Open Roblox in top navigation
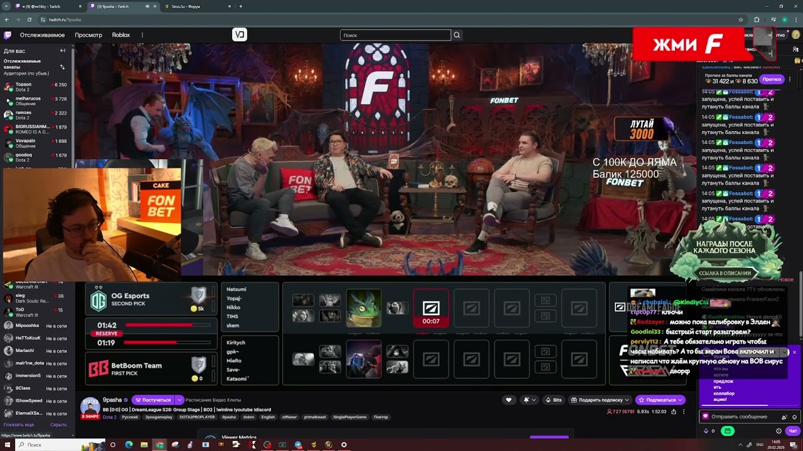This screenshot has height=451, width=803. [121, 35]
